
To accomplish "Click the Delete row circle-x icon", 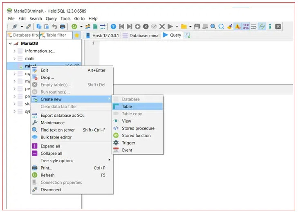I will 146,27.
